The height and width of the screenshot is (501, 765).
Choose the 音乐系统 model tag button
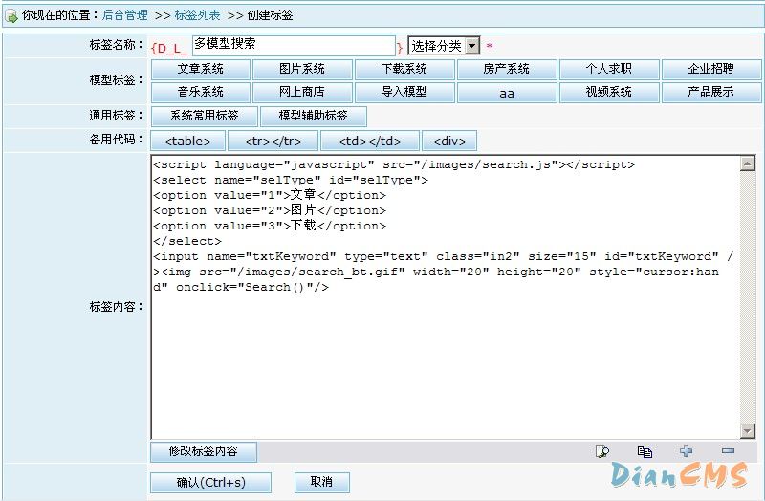(201, 92)
